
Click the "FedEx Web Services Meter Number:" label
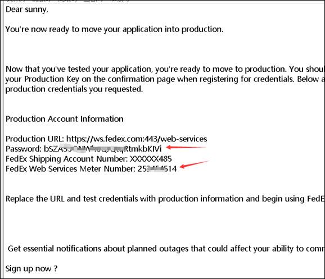pos(70,169)
